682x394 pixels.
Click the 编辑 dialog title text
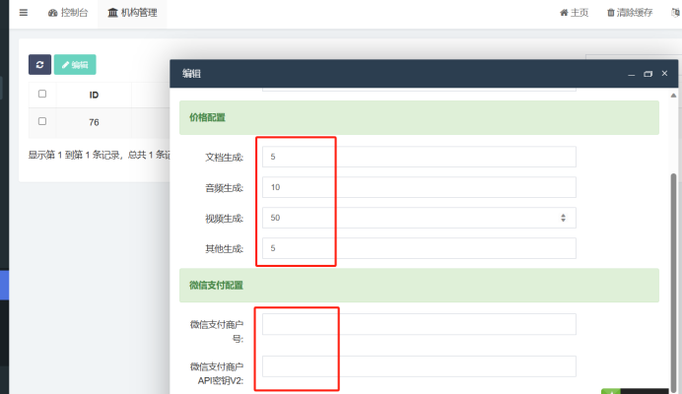click(192, 74)
